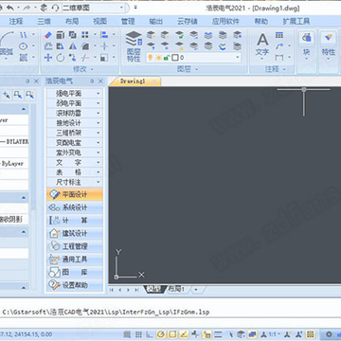Open the 管理 ribbon tab
Screen dimensions: 341x341
(x=128, y=21)
